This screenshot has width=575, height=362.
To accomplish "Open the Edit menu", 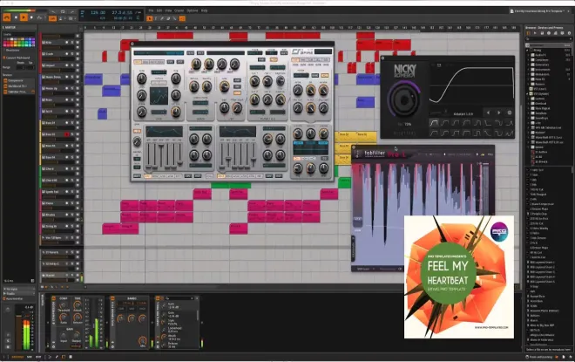I will point(159,10).
